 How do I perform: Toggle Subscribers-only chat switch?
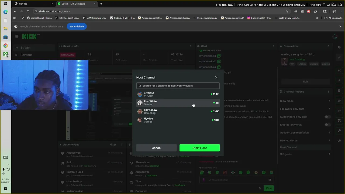327,117
